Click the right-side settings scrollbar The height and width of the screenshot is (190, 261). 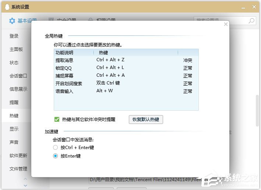257,111
